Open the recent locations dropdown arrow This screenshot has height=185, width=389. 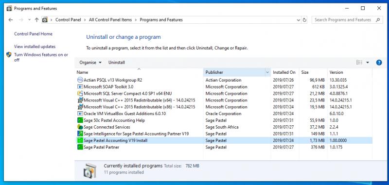[x=29, y=20]
